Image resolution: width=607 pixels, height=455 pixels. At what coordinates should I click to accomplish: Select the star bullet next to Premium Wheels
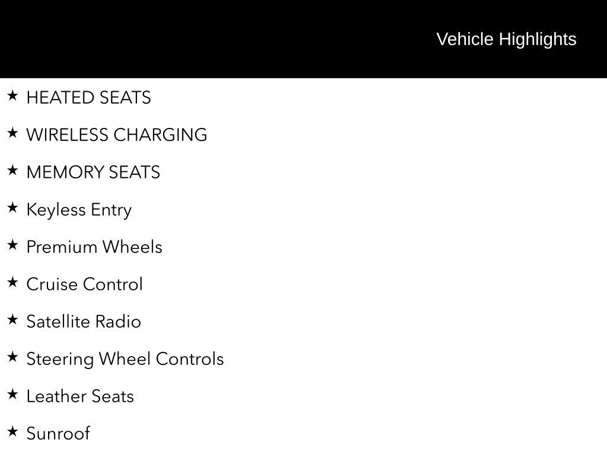point(12,245)
